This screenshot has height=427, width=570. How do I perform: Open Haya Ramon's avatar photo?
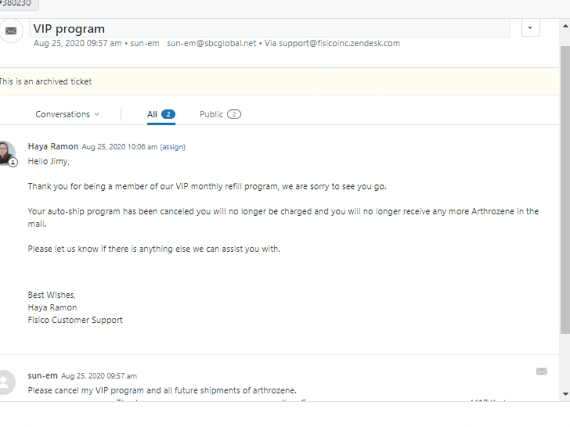click(x=6, y=153)
